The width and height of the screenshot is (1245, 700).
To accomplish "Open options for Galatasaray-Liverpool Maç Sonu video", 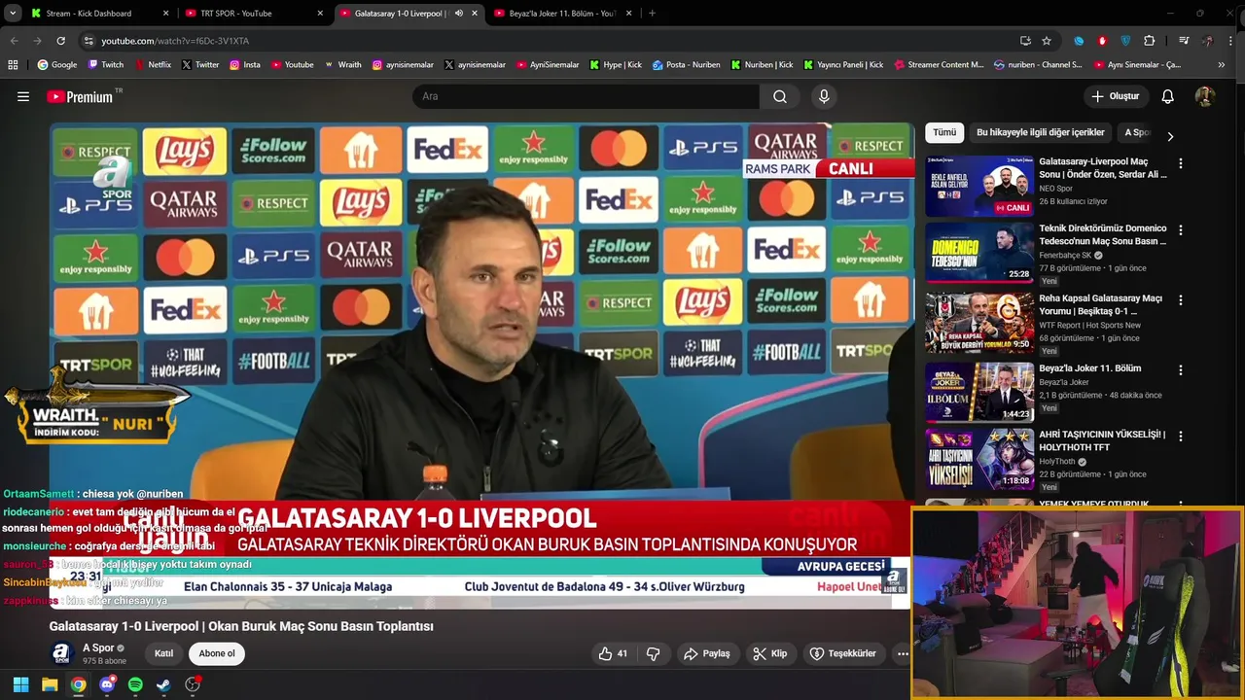I will 1180,164.
